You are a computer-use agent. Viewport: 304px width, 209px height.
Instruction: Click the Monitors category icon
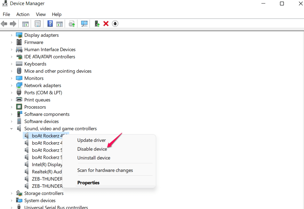19,78
